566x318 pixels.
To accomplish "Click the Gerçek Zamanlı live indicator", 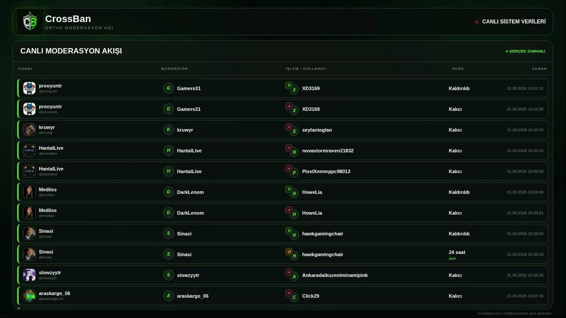I will (x=525, y=51).
